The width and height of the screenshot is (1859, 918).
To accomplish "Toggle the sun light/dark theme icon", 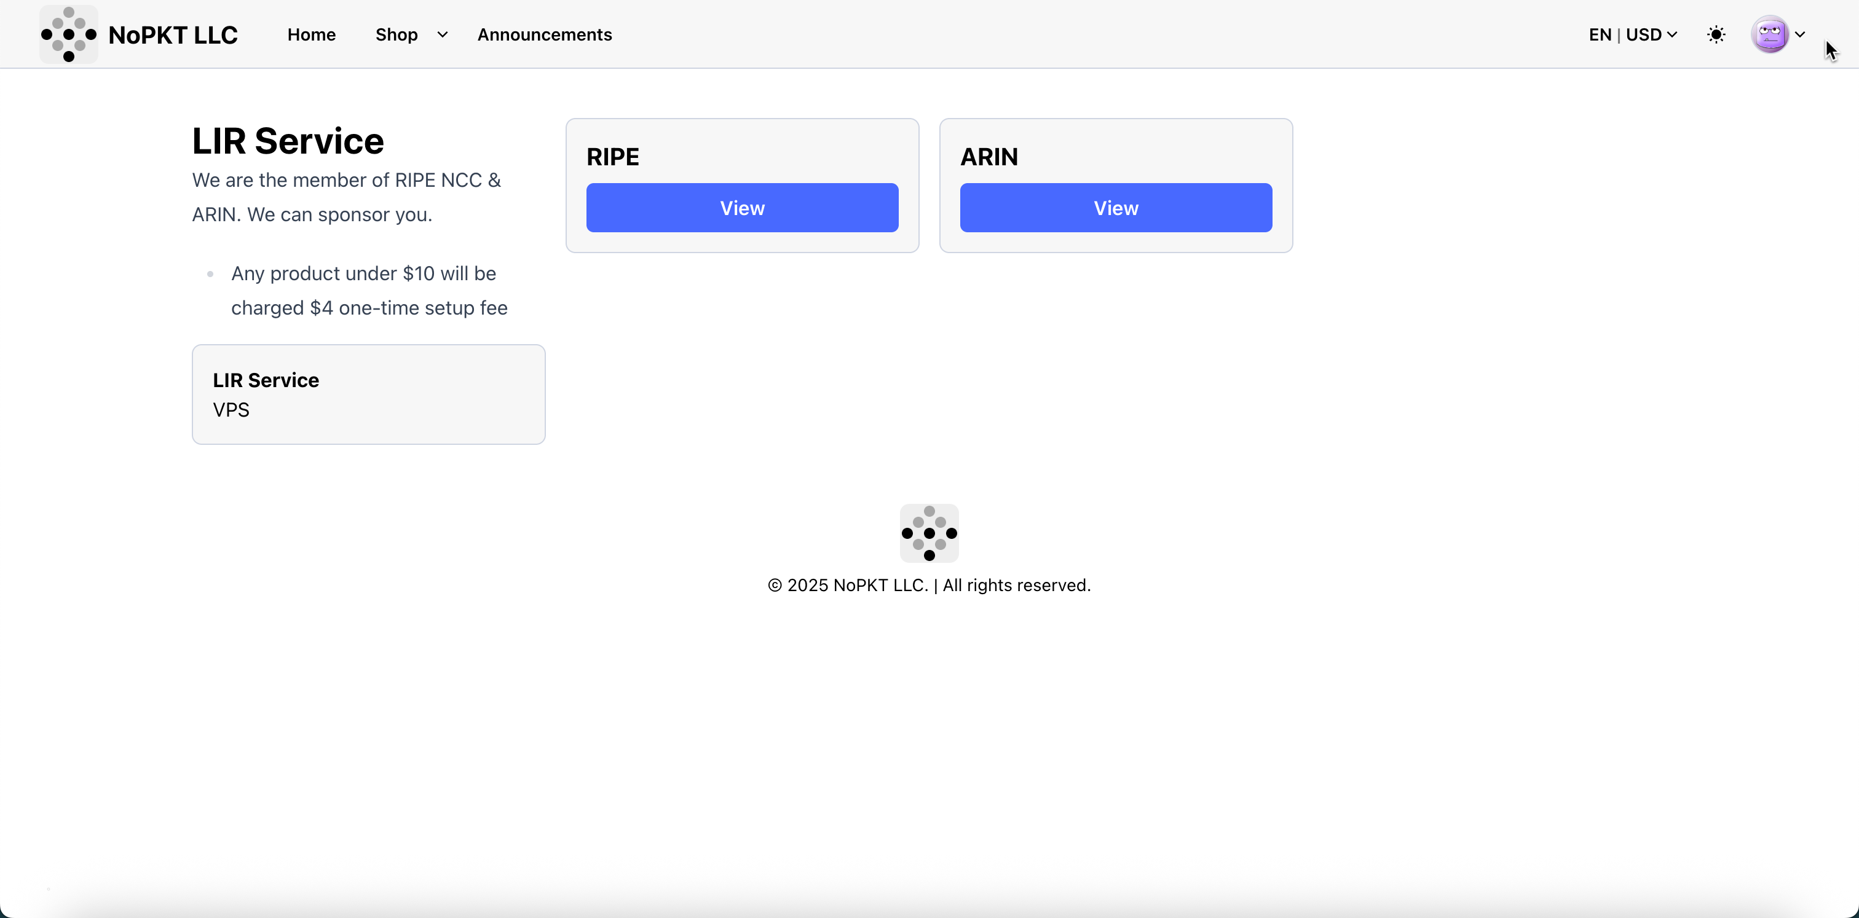I will (1716, 34).
